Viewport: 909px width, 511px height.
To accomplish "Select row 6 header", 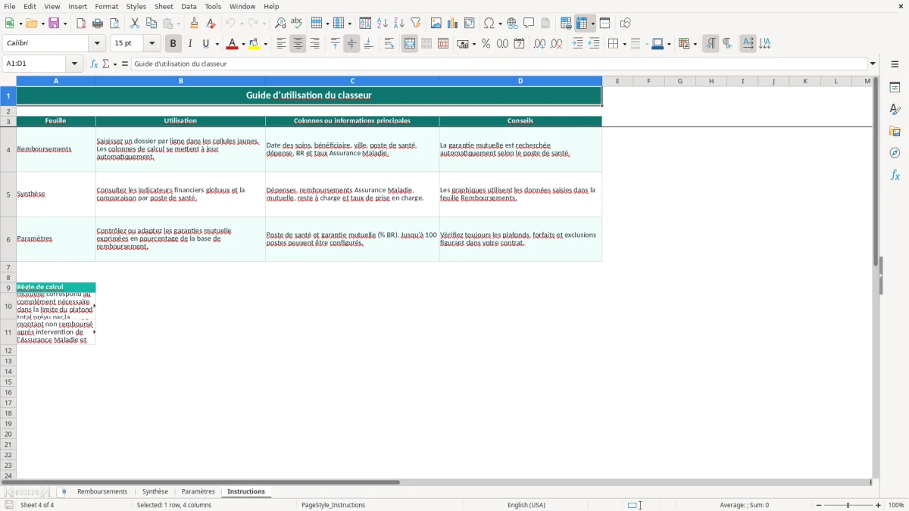I will (x=8, y=239).
